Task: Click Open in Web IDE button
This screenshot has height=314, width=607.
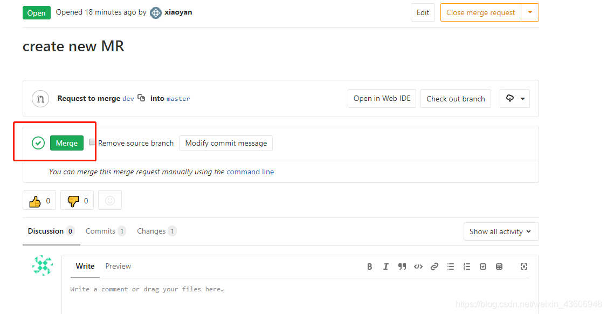Action: 382,99
